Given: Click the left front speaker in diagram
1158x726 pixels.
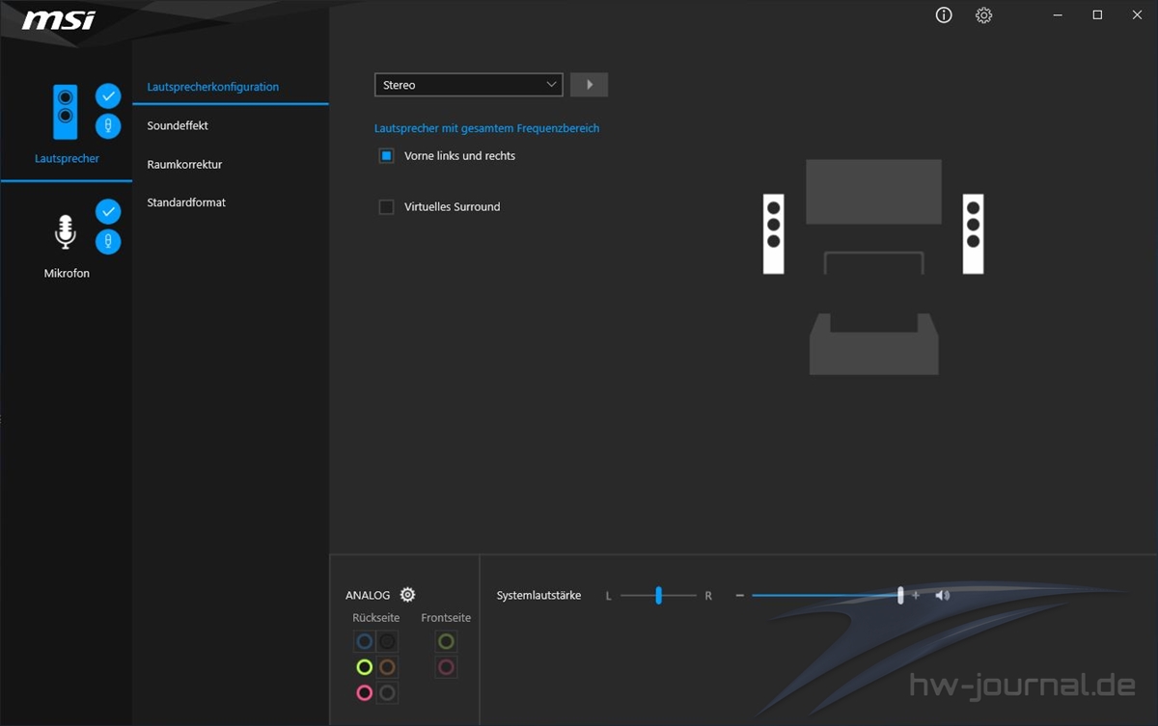Looking at the screenshot, I should [773, 233].
